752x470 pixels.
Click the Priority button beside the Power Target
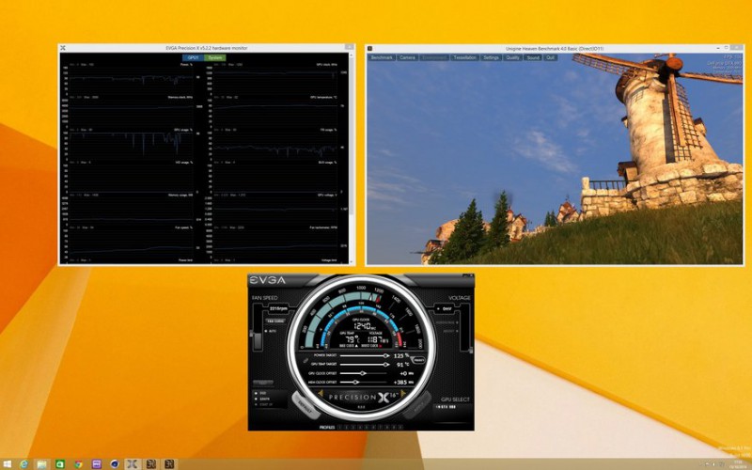pyautogui.click(x=418, y=360)
